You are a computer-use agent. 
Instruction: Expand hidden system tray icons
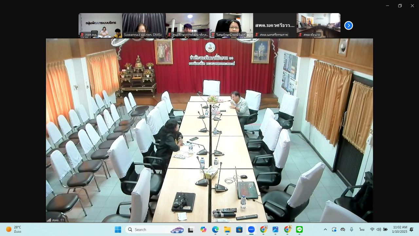pyautogui.click(x=325, y=229)
